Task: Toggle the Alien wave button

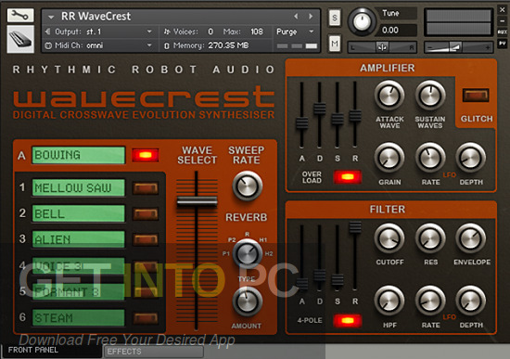Action: tap(146, 240)
